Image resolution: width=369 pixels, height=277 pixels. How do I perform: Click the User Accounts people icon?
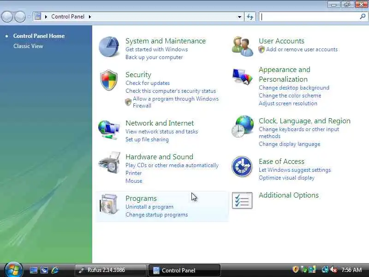click(243, 47)
